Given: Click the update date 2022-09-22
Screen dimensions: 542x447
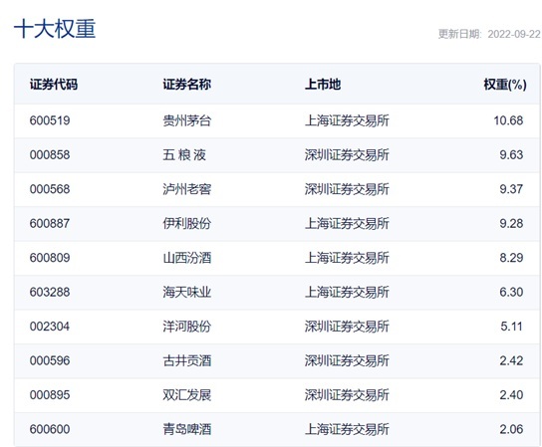Looking at the screenshot, I should 514,34.
